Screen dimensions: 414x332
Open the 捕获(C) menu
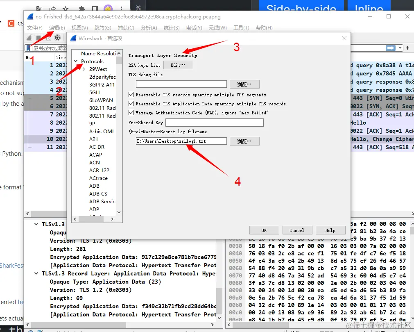[x=126, y=28]
